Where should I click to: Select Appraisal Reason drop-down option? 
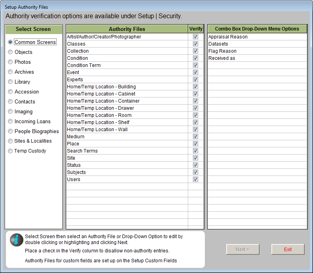(x=228, y=37)
